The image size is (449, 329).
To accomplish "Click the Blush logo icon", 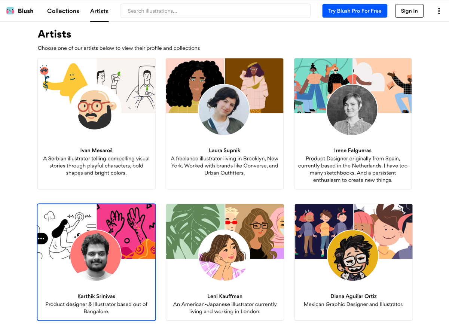I will 10,10.
